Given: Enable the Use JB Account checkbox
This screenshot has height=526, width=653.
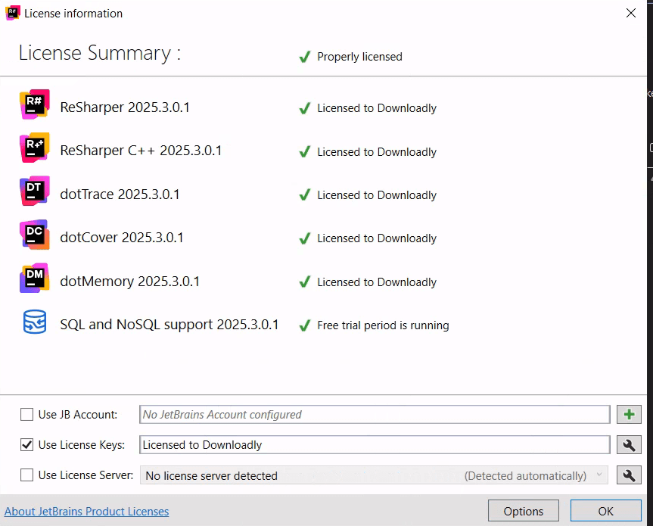Looking at the screenshot, I should pos(27,415).
